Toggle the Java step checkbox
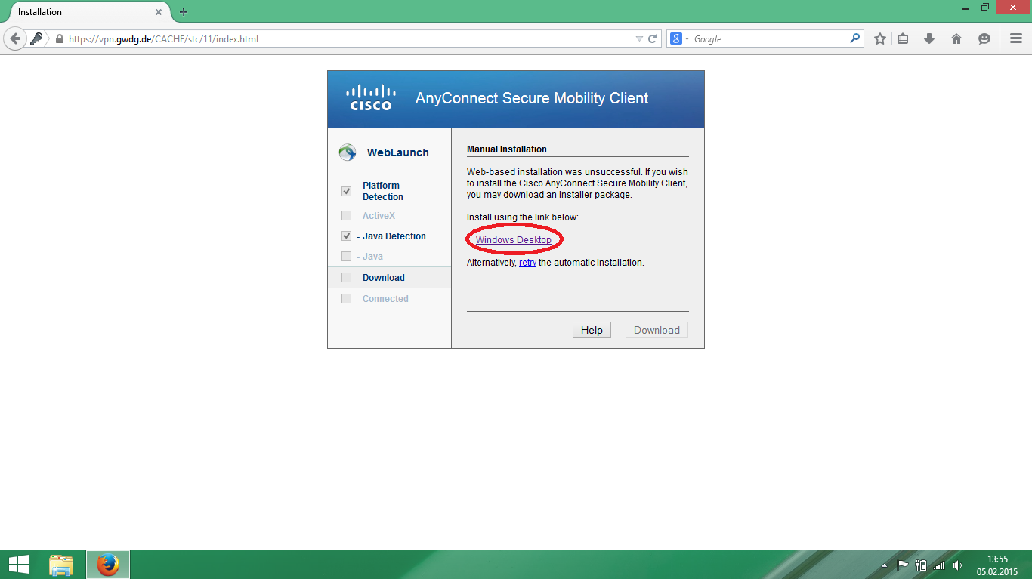1032x579 pixels. coord(346,257)
